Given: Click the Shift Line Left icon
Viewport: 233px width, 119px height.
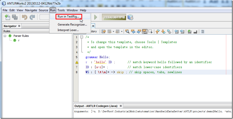Looking at the screenshot, I should tap(176, 31).
